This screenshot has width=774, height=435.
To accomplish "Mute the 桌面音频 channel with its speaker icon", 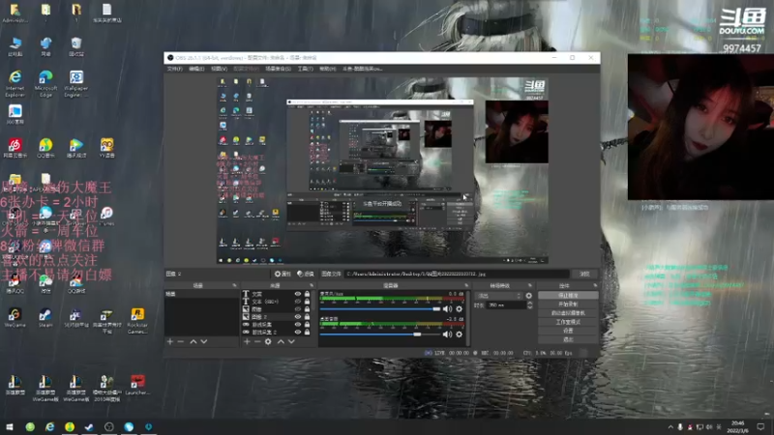I will click(x=447, y=334).
